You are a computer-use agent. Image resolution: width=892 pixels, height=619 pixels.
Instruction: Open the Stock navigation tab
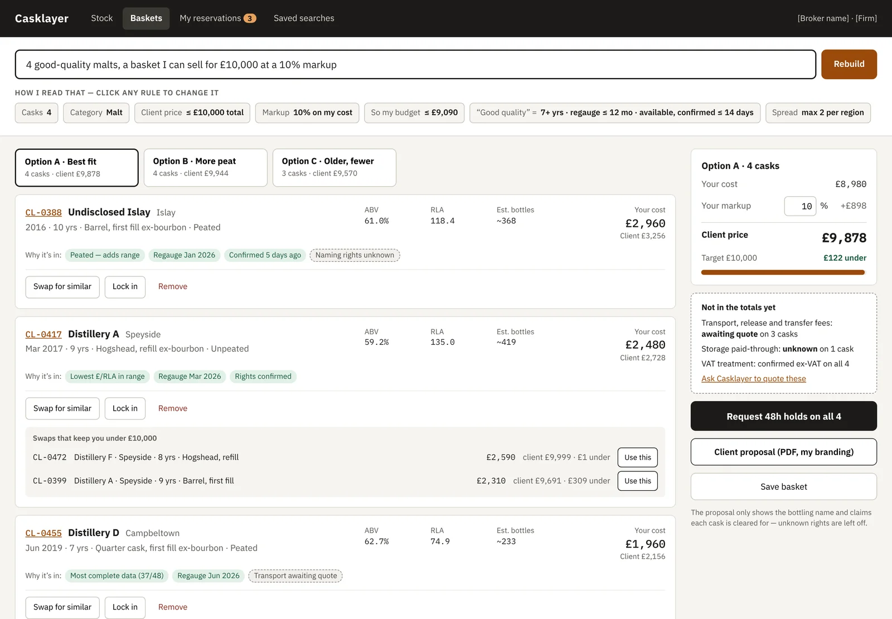101,18
